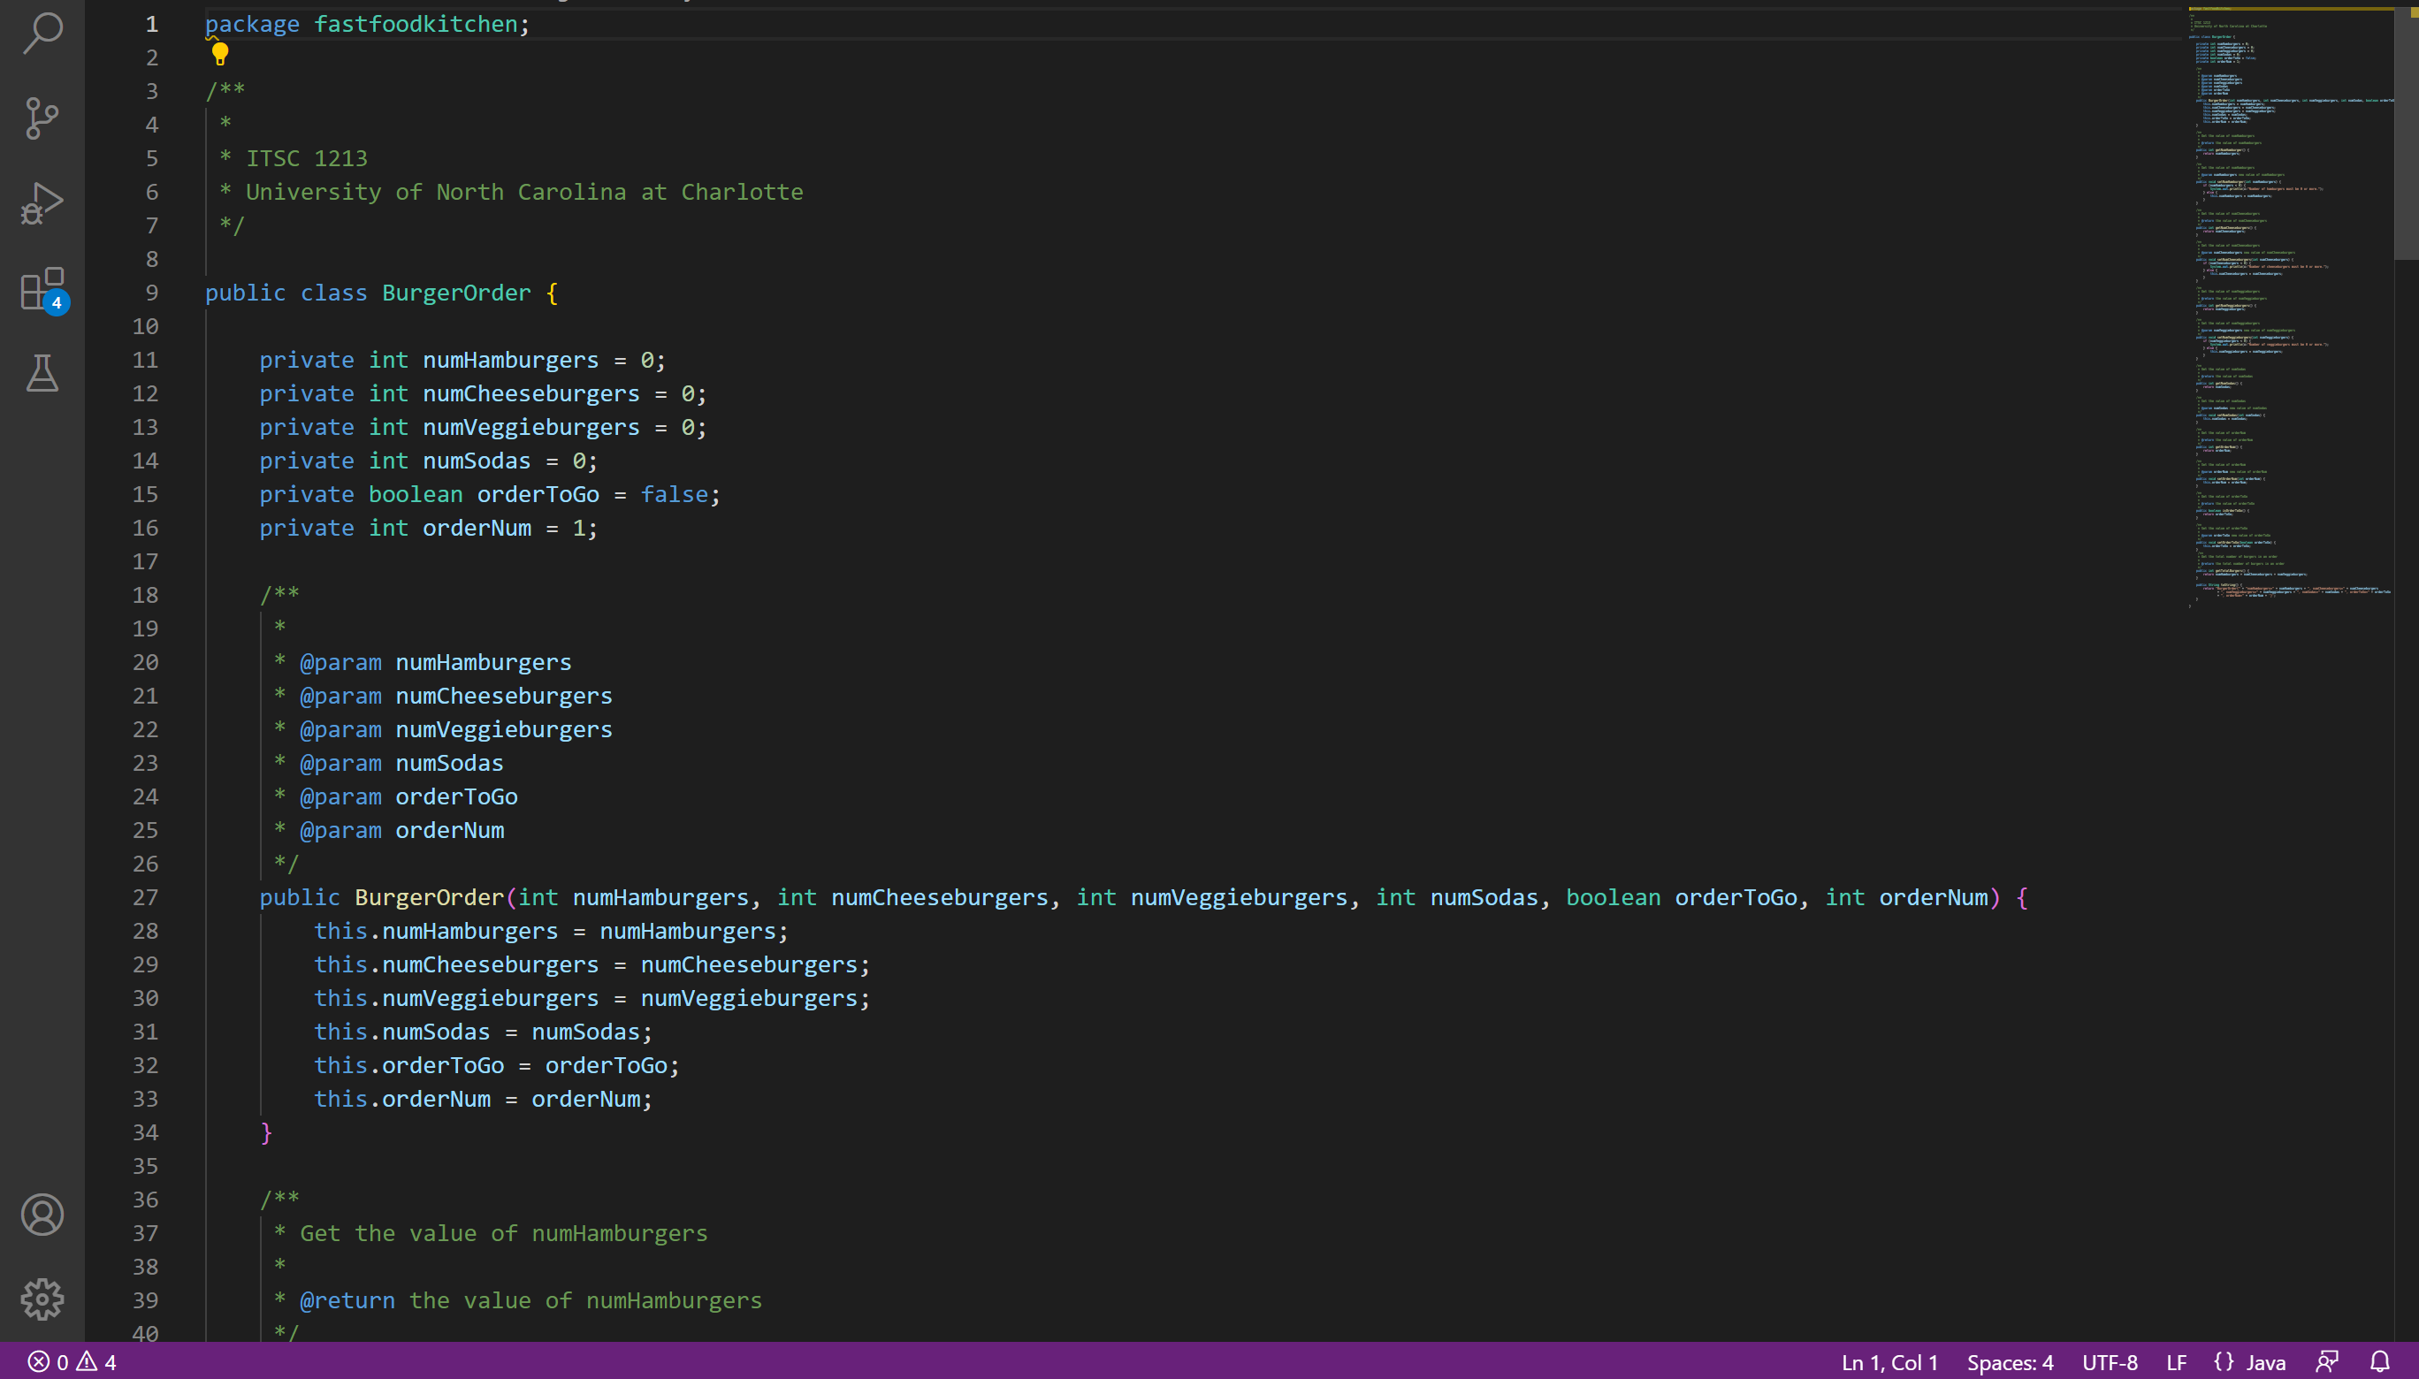Open the Source Control view
The height and width of the screenshot is (1379, 2419).
click(x=42, y=118)
